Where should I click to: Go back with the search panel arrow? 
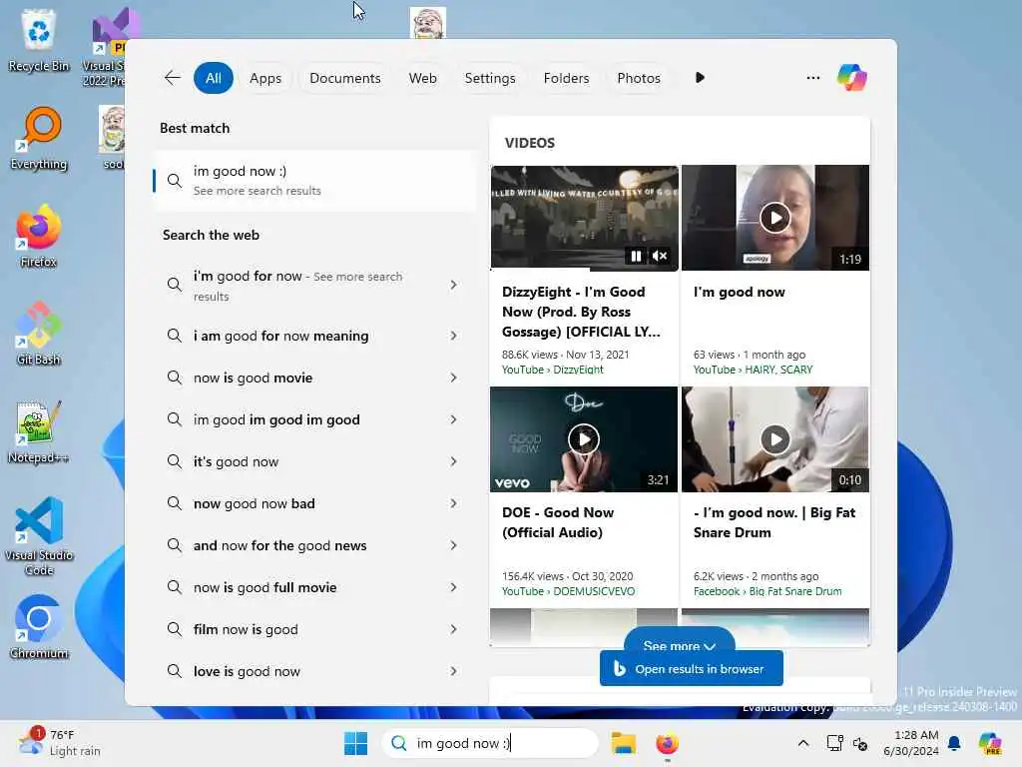[172, 78]
